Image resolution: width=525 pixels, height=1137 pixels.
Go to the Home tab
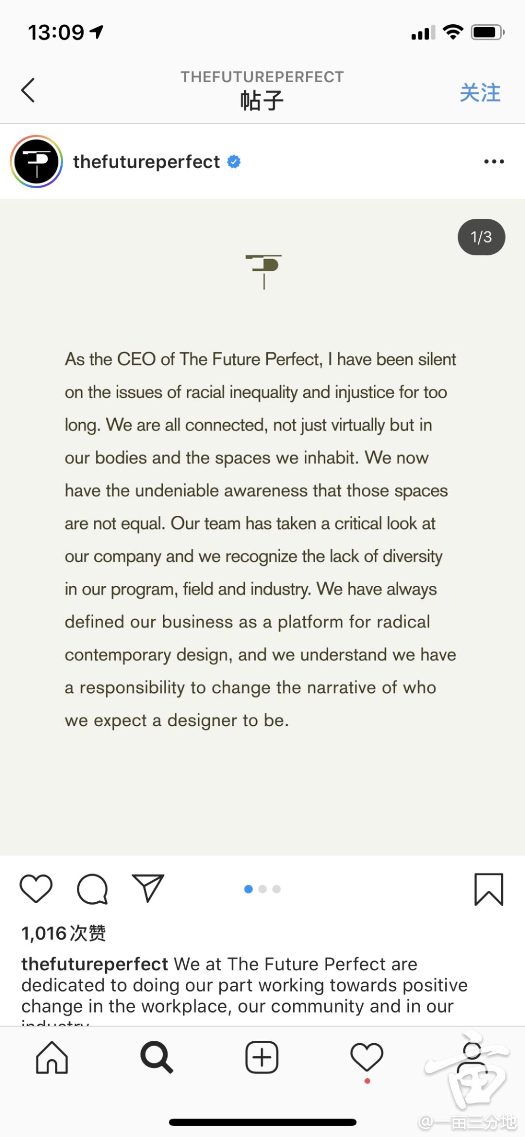[x=52, y=1057]
